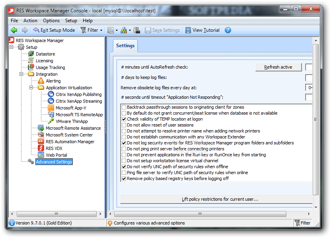Image resolution: width=331 pixels, height=238 pixels.
Task: Collapse the Application Virtualization node
Action: 31,87
